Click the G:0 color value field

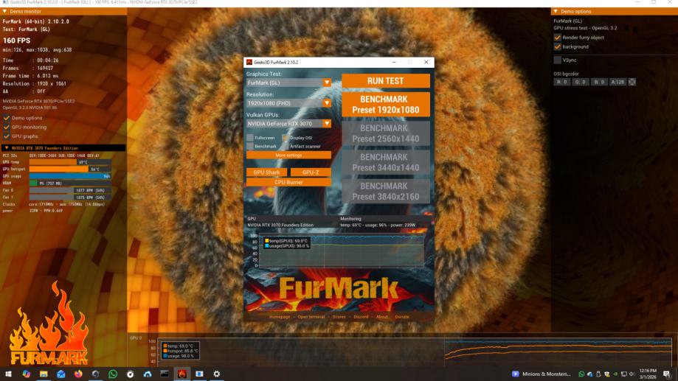pyautogui.click(x=581, y=82)
